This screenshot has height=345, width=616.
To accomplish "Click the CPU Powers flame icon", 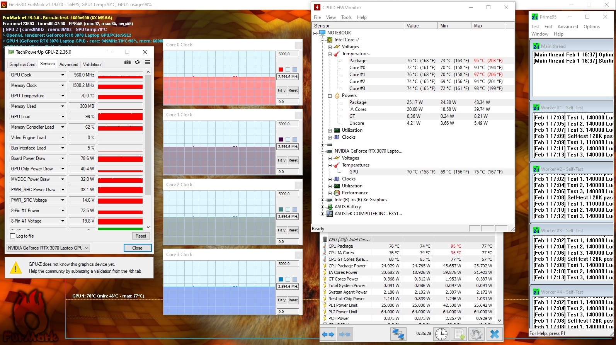I will [x=337, y=95].
